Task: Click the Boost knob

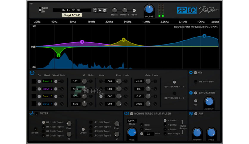Action: tap(114, 10)
